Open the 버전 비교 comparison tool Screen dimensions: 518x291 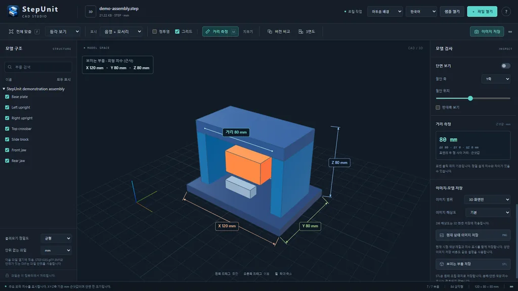pyautogui.click(x=279, y=32)
